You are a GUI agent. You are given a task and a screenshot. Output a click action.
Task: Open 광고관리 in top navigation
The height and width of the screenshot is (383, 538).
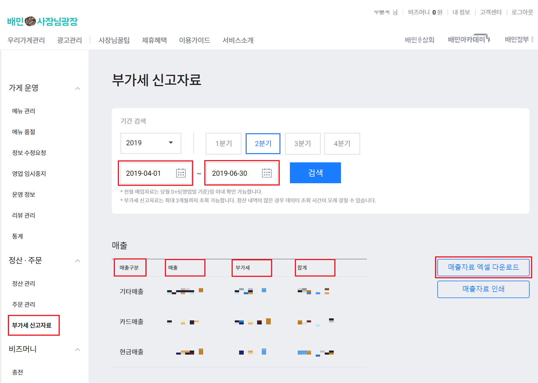[x=70, y=40]
